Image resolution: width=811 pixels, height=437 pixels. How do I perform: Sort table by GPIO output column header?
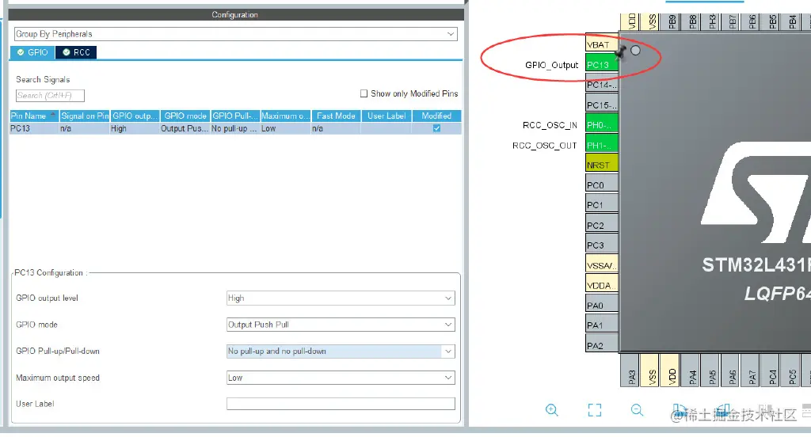click(135, 116)
